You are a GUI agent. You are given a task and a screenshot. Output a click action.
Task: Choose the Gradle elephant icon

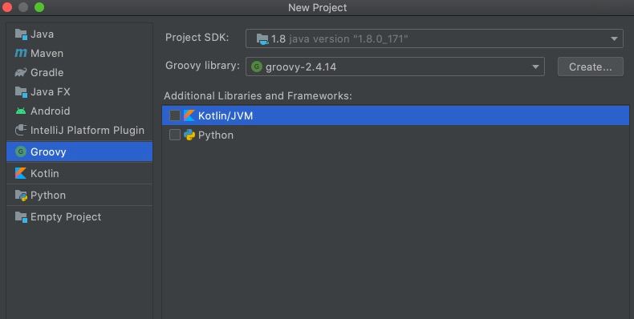click(x=21, y=73)
